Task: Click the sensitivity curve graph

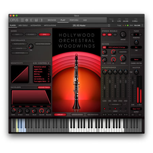Action: tap(20, 74)
